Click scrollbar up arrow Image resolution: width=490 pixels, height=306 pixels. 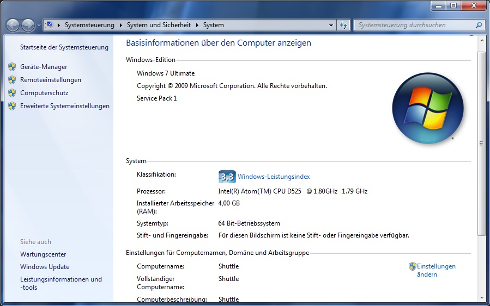481,40
